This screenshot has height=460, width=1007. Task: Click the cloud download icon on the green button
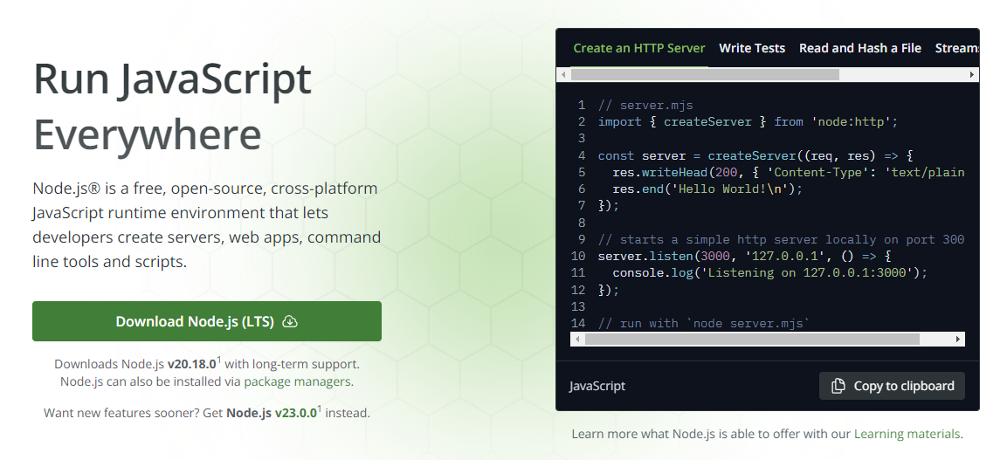pos(290,321)
